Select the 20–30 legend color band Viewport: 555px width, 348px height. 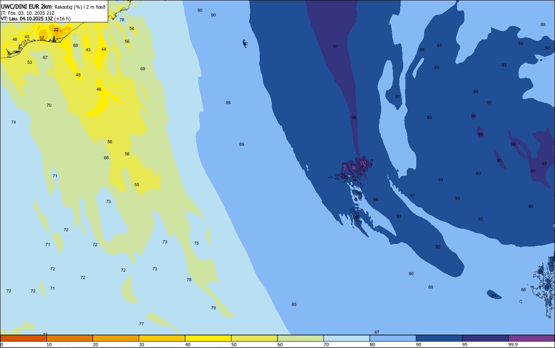click(x=116, y=338)
